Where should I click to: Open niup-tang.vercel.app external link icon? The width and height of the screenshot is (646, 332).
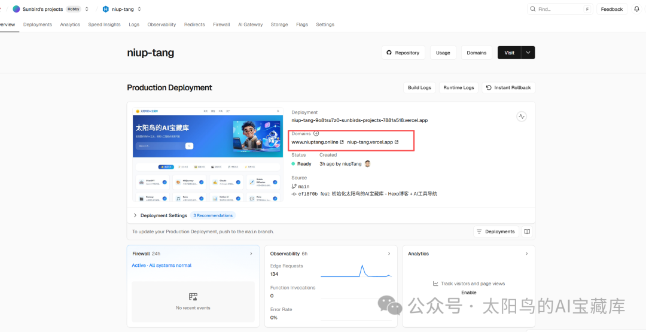[x=397, y=142]
